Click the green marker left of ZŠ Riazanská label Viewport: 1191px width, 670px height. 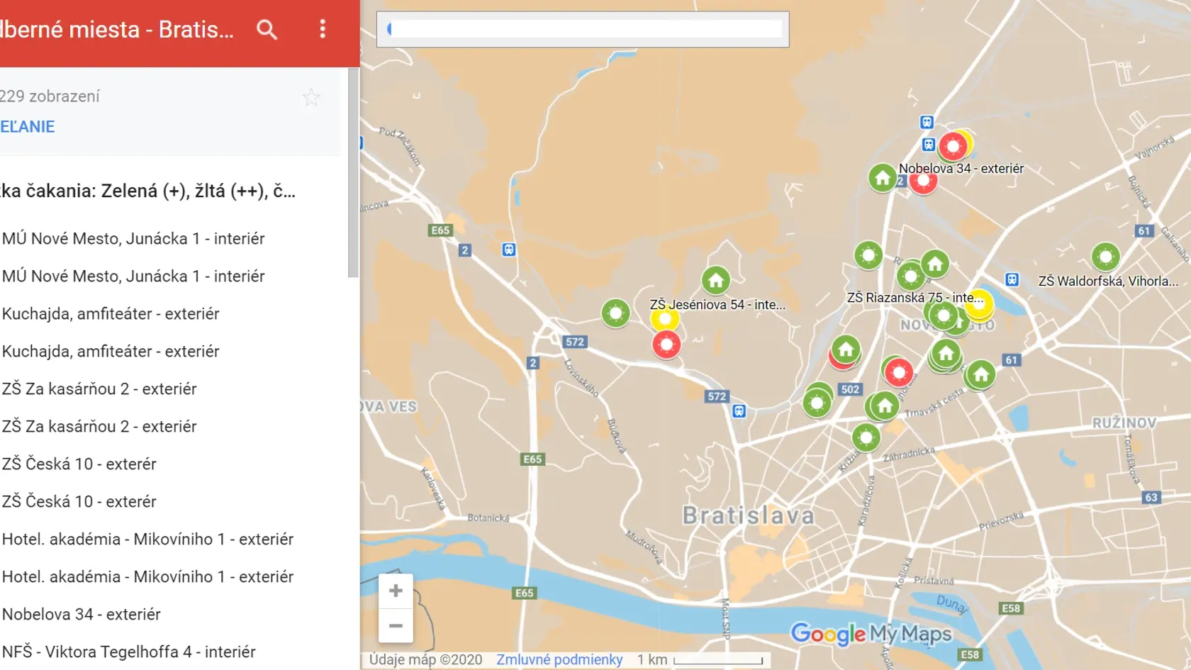[x=868, y=255]
